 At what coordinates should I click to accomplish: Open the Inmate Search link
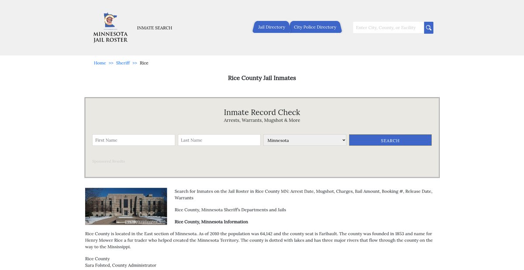click(154, 28)
